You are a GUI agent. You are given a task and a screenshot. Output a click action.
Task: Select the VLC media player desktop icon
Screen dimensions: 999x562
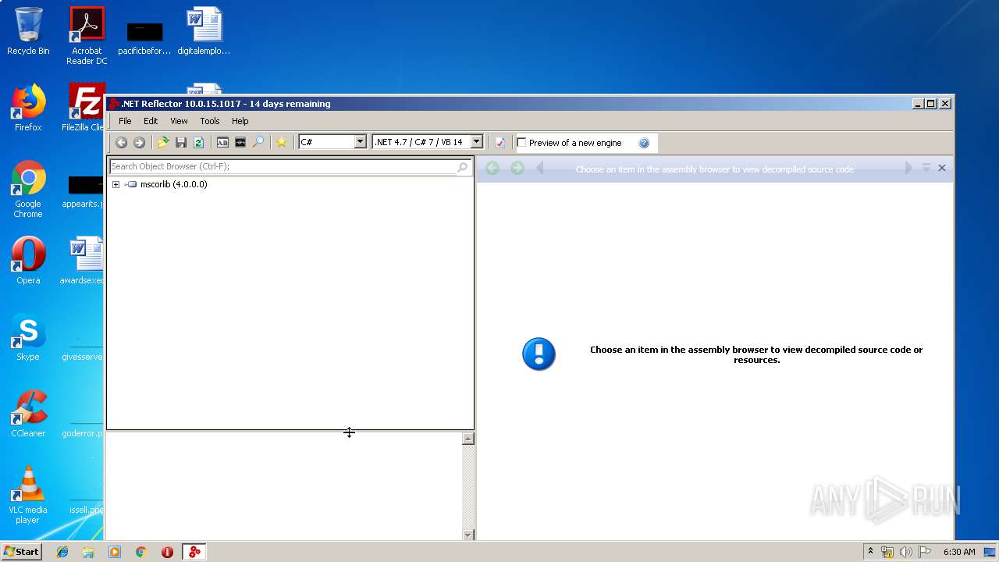[28, 495]
